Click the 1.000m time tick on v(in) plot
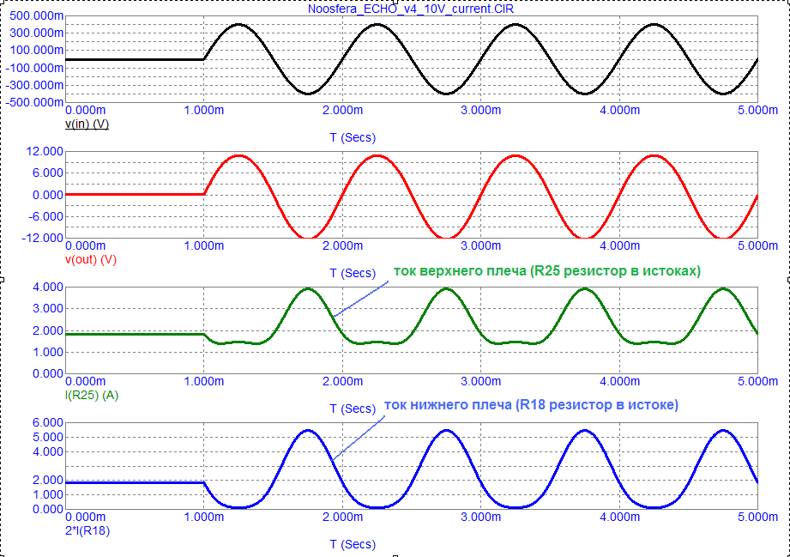790x557 pixels. (204, 111)
